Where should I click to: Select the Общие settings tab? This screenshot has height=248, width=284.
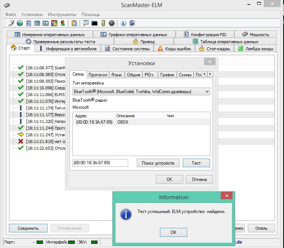(x=134, y=75)
